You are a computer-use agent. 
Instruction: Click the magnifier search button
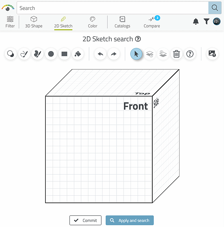215,8
